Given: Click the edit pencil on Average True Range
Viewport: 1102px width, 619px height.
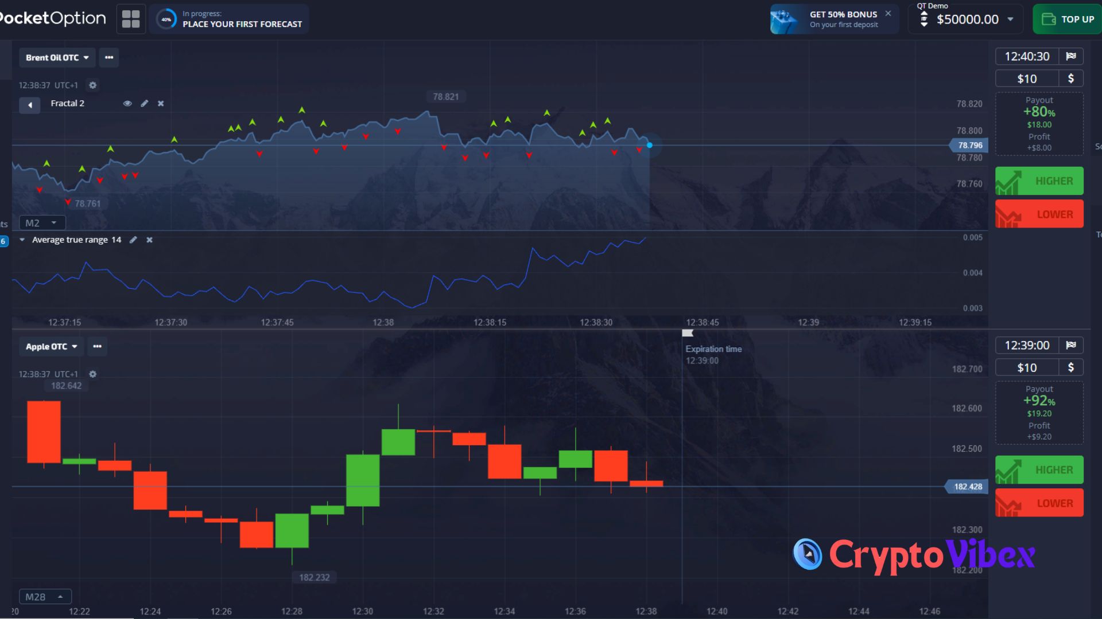Looking at the screenshot, I should [133, 240].
